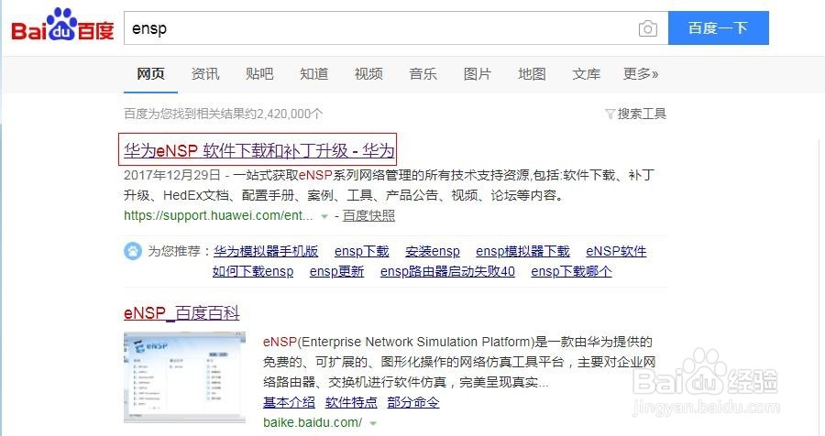Image resolution: width=825 pixels, height=436 pixels.
Task: Select the 图片 tab
Action: click(478, 73)
